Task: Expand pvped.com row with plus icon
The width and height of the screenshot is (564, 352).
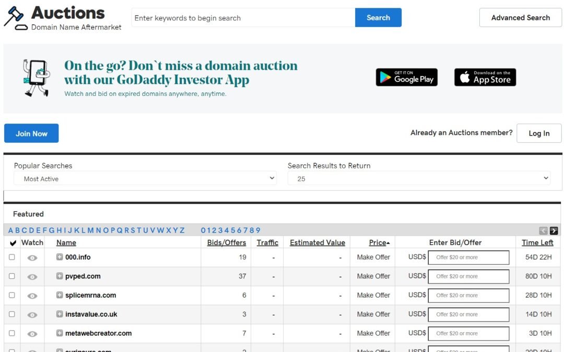Action: coord(60,276)
